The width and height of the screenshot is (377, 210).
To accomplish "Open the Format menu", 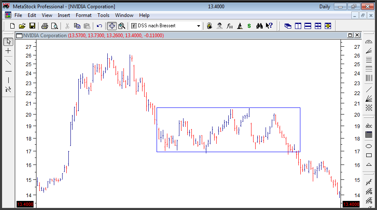I will pyautogui.click(x=84, y=15).
